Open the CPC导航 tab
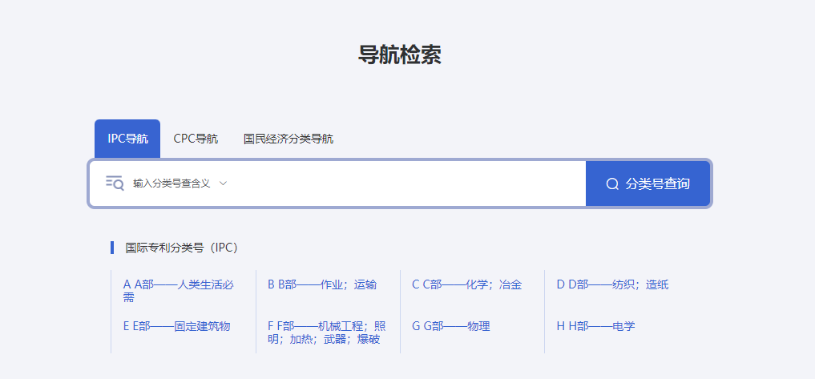Viewport: 815px width, 379px height. tap(196, 139)
